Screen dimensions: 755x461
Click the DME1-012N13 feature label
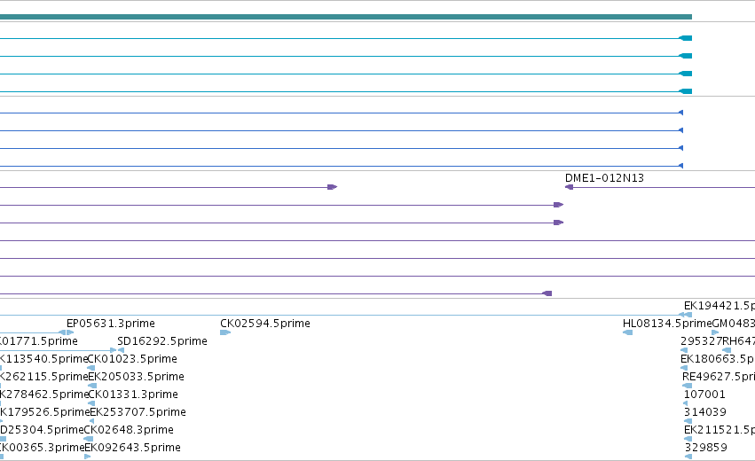(604, 178)
